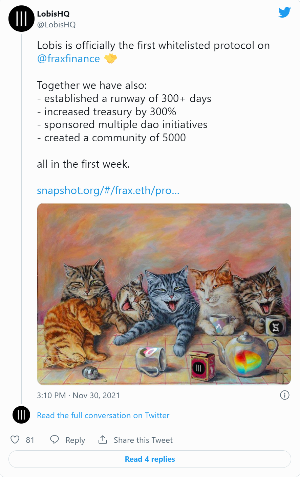This screenshot has height=478, width=300.
Task: Click the tweet body text about Lobis
Action: click(x=153, y=105)
